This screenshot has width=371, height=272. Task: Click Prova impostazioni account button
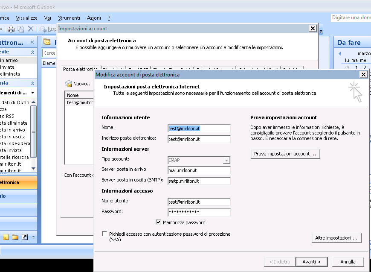285,154
